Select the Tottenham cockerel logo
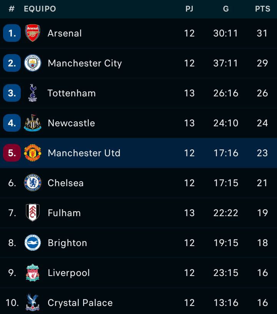The height and width of the screenshot is (314, 277). [33, 93]
